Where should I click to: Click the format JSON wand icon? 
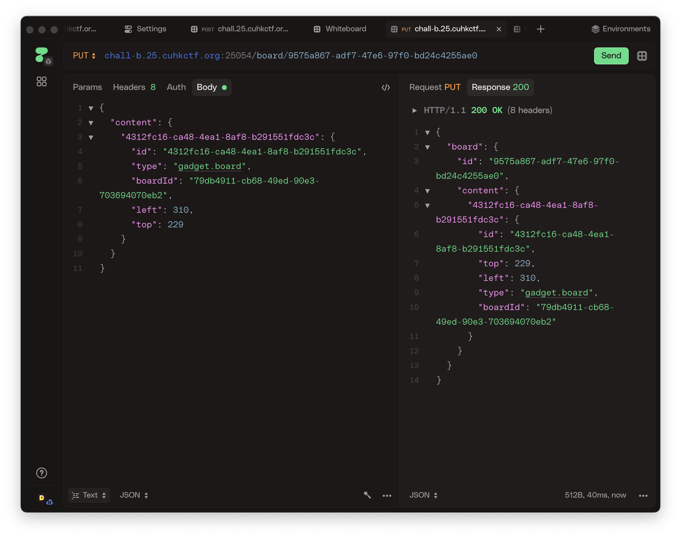click(x=367, y=495)
